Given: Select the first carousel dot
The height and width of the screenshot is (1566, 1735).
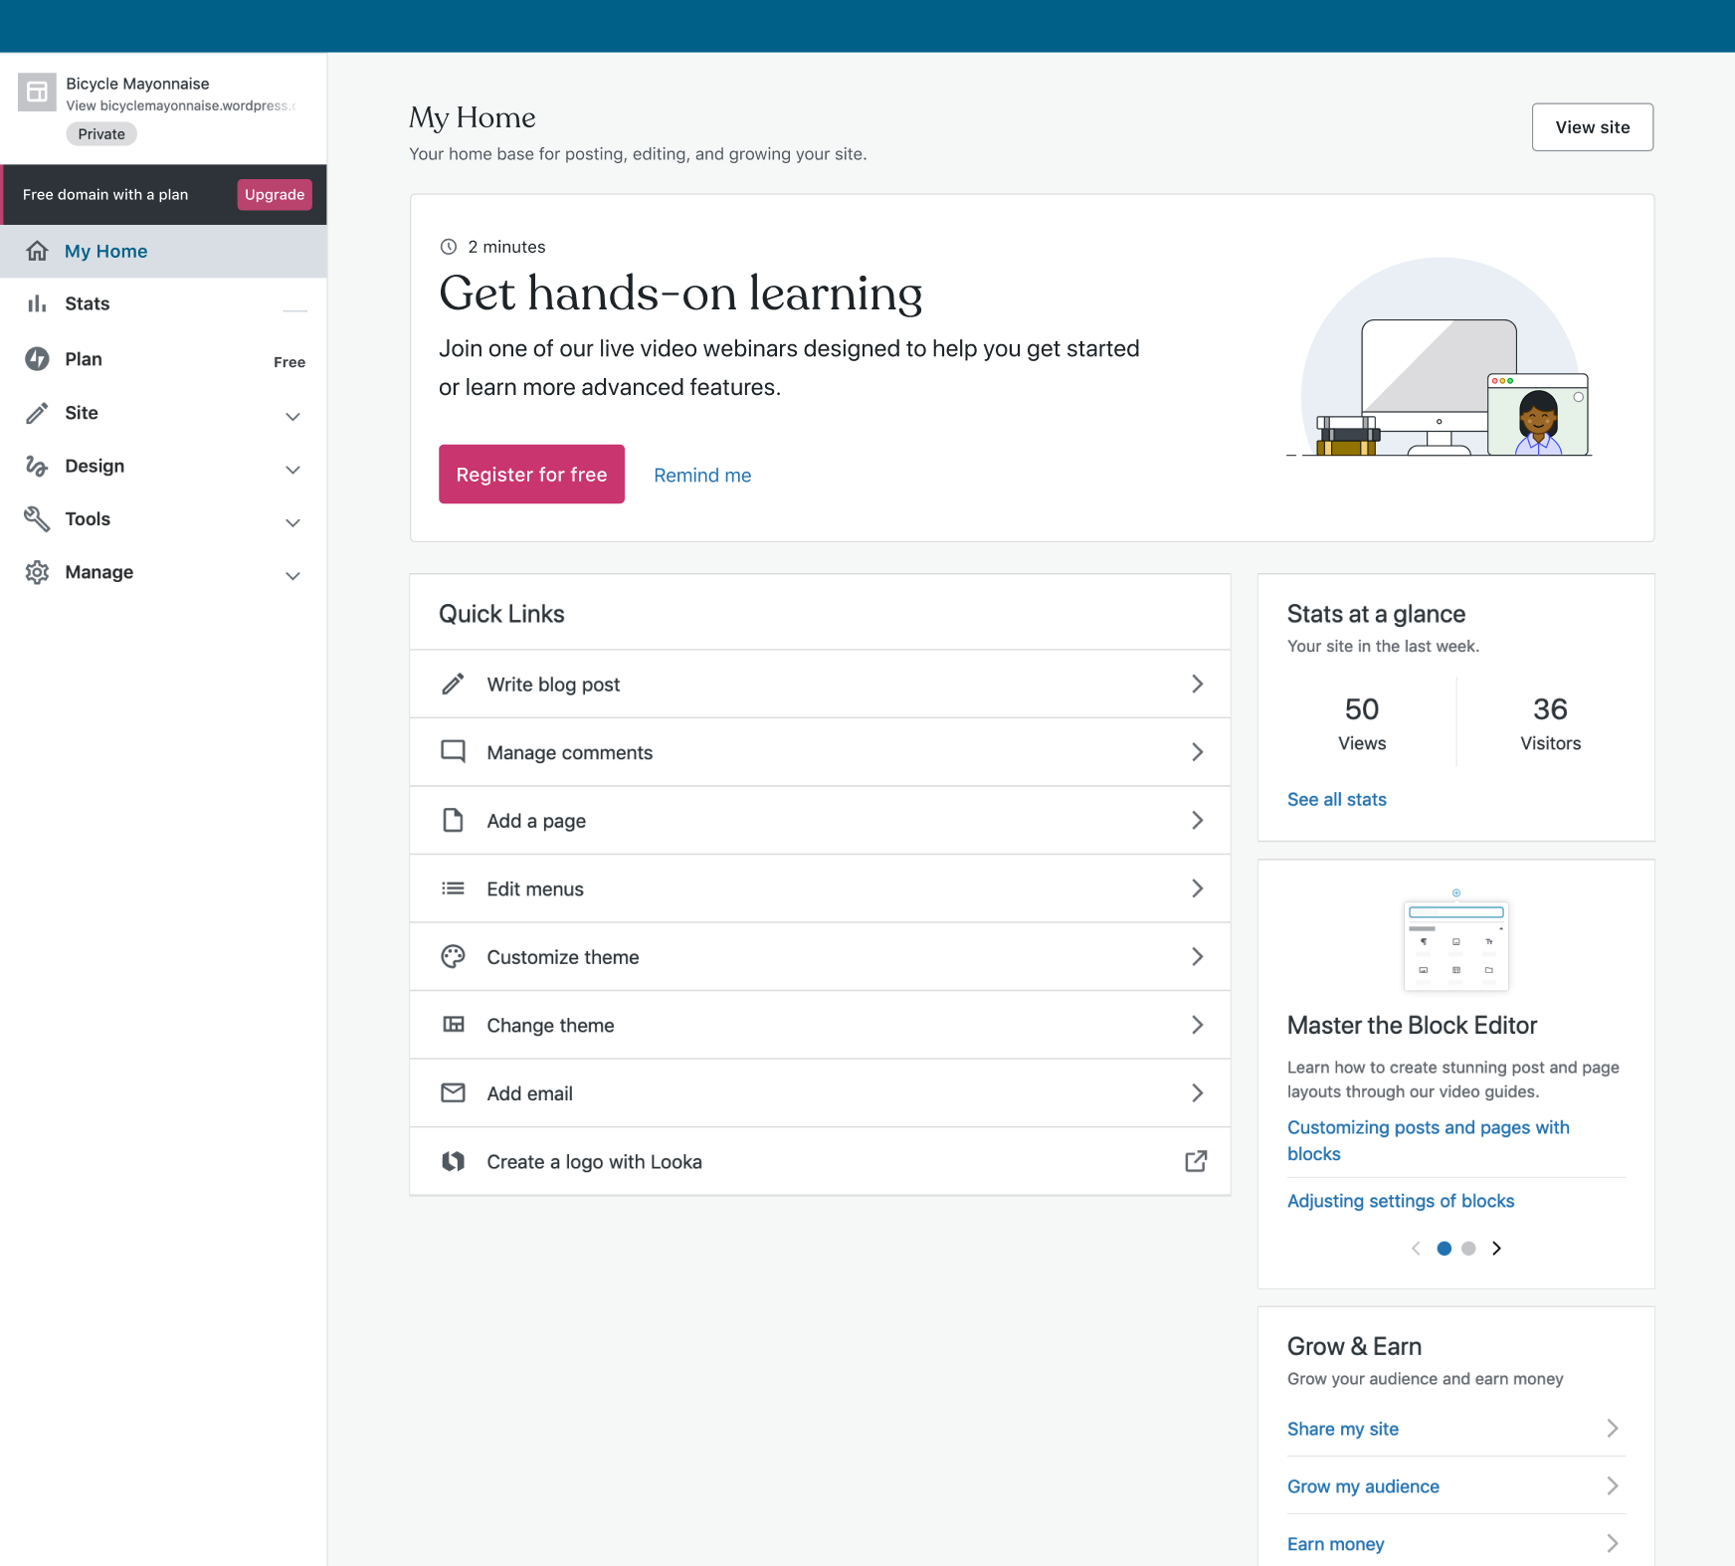Looking at the screenshot, I should [1445, 1248].
